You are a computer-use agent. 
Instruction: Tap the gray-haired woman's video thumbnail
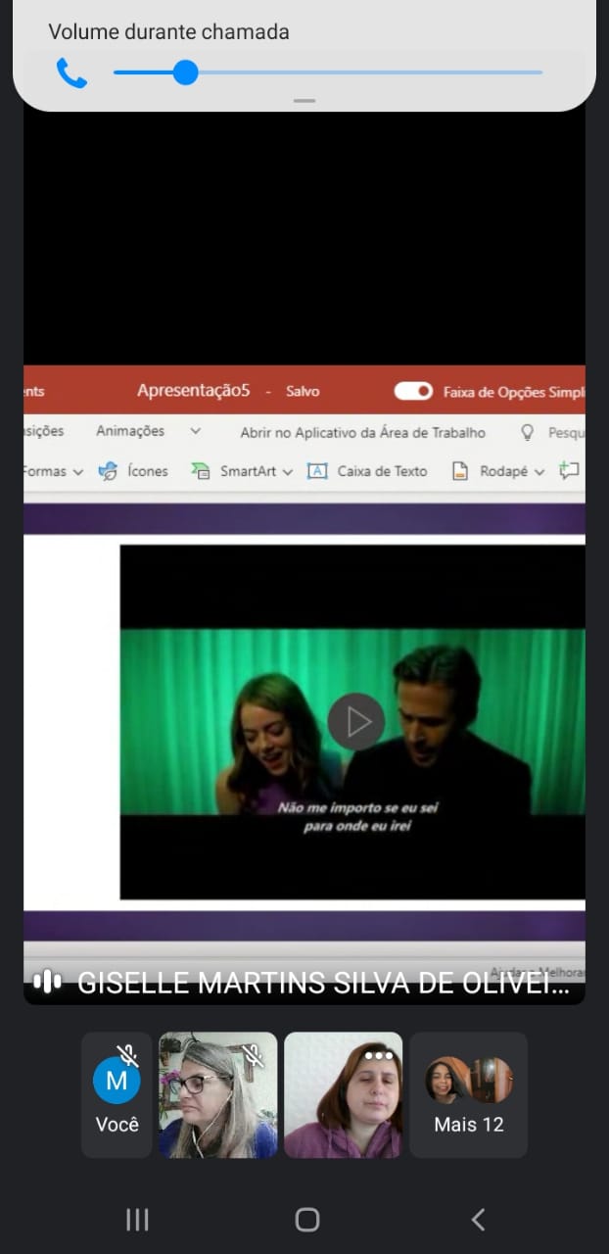tap(218, 1094)
